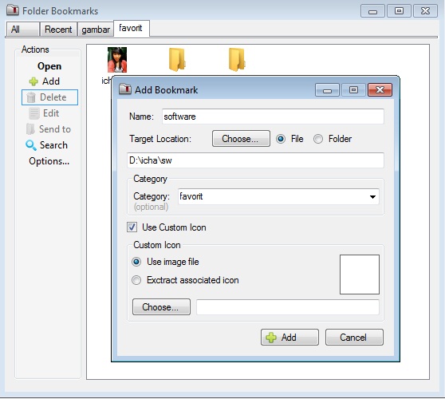Screen dimensions: 445x399
Task: Confirm with the Add button in dialog
Action: [x=289, y=338]
